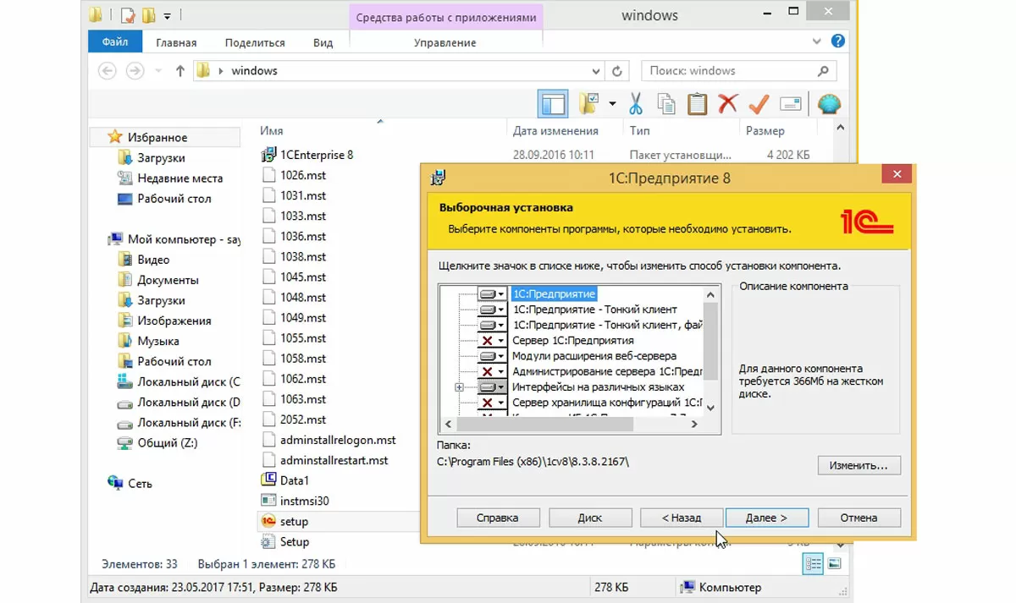Click the Справка button
The height and width of the screenshot is (603, 1016).
[x=497, y=518]
